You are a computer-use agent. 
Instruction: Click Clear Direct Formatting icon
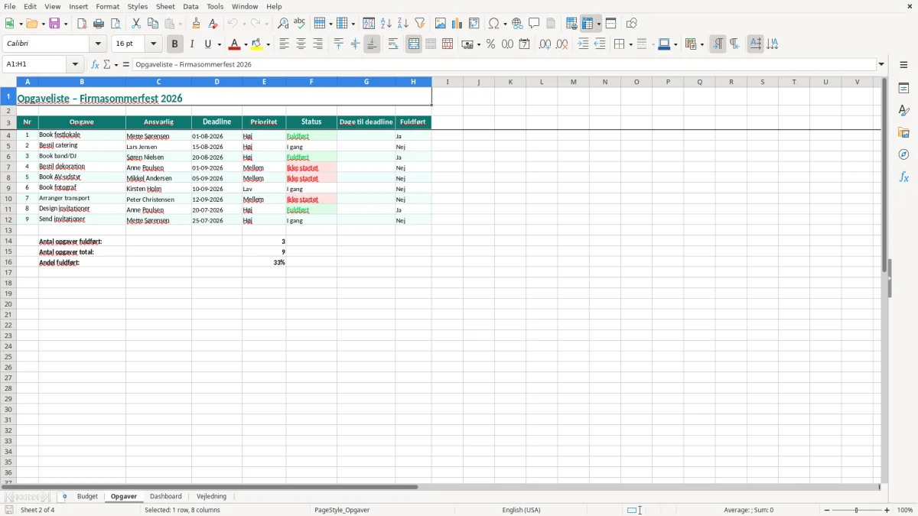[213, 24]
